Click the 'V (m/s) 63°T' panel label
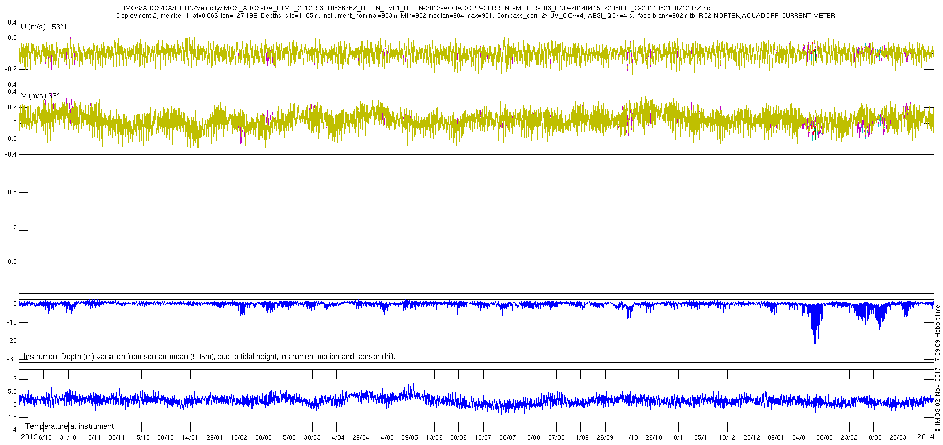943x445 pixels. pos(42,96)
